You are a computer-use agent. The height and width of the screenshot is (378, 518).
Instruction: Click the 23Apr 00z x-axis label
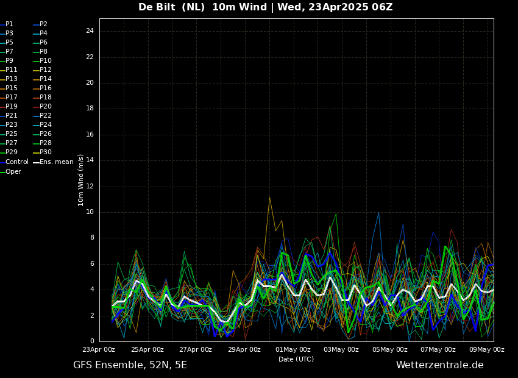click(99, 350)
